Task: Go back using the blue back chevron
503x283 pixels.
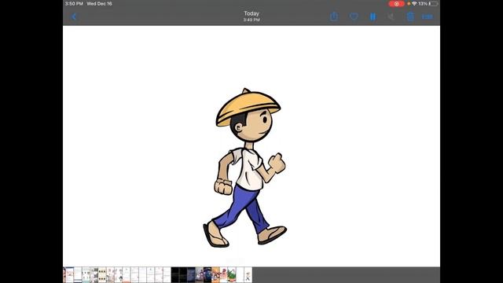Action: coord(74,17)
